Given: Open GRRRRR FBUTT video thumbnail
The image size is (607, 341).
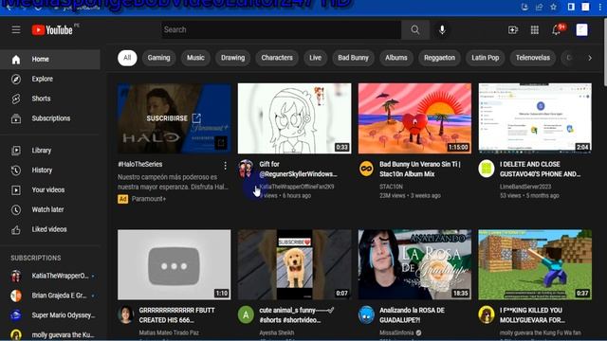Looking at the screenshot, I should [x=175, y=264].
